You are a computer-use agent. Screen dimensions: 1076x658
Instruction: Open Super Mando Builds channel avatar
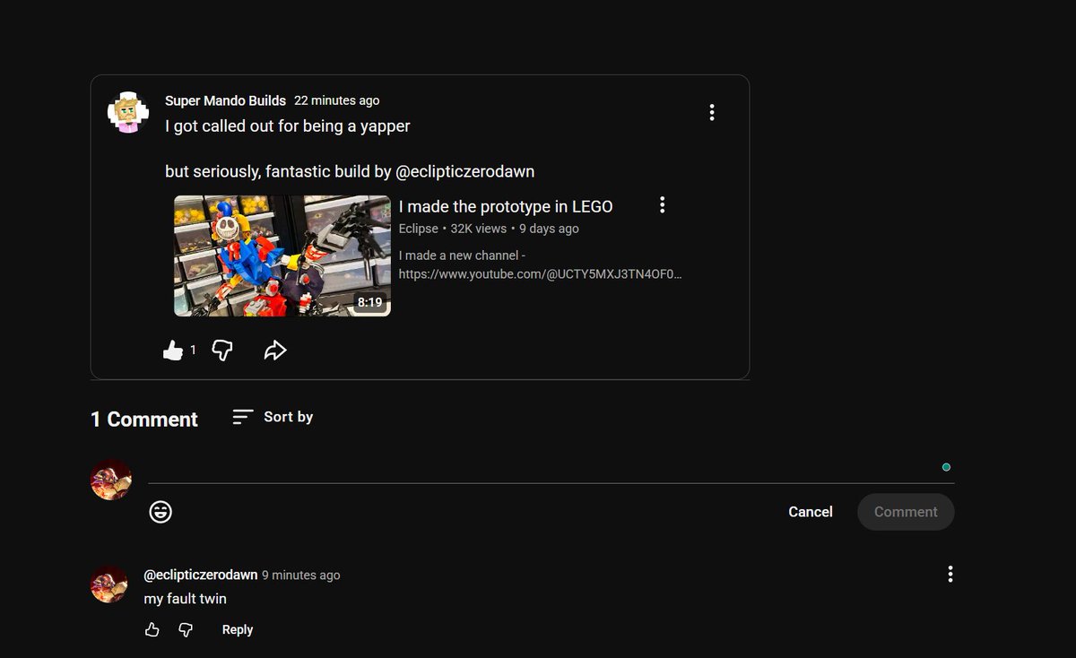[x=127, y=112]
